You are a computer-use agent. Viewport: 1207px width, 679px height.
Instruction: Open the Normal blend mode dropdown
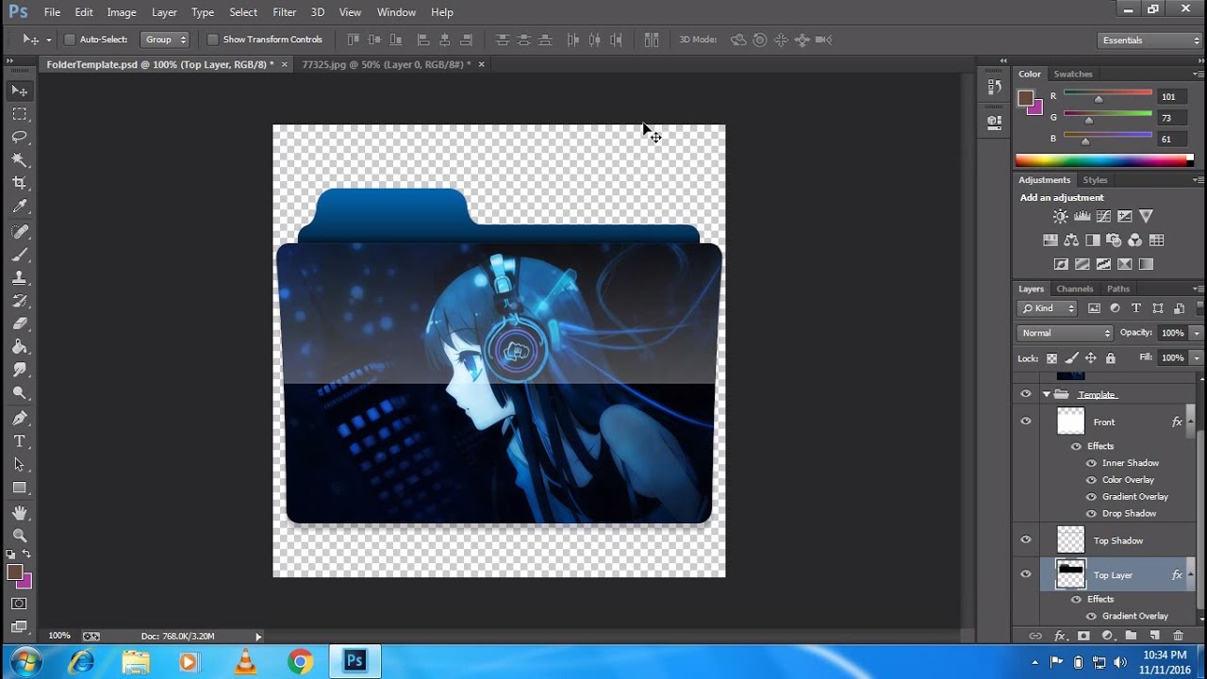(1064, 333)
